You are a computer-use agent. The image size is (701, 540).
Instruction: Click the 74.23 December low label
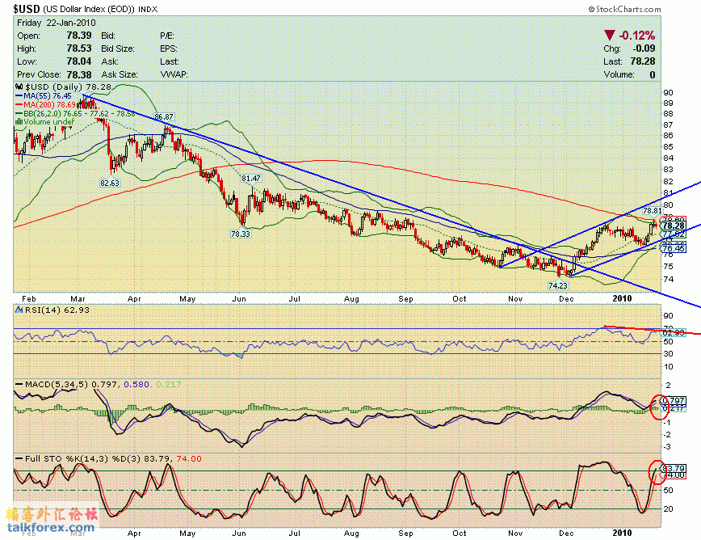click(x=557, y=285)
